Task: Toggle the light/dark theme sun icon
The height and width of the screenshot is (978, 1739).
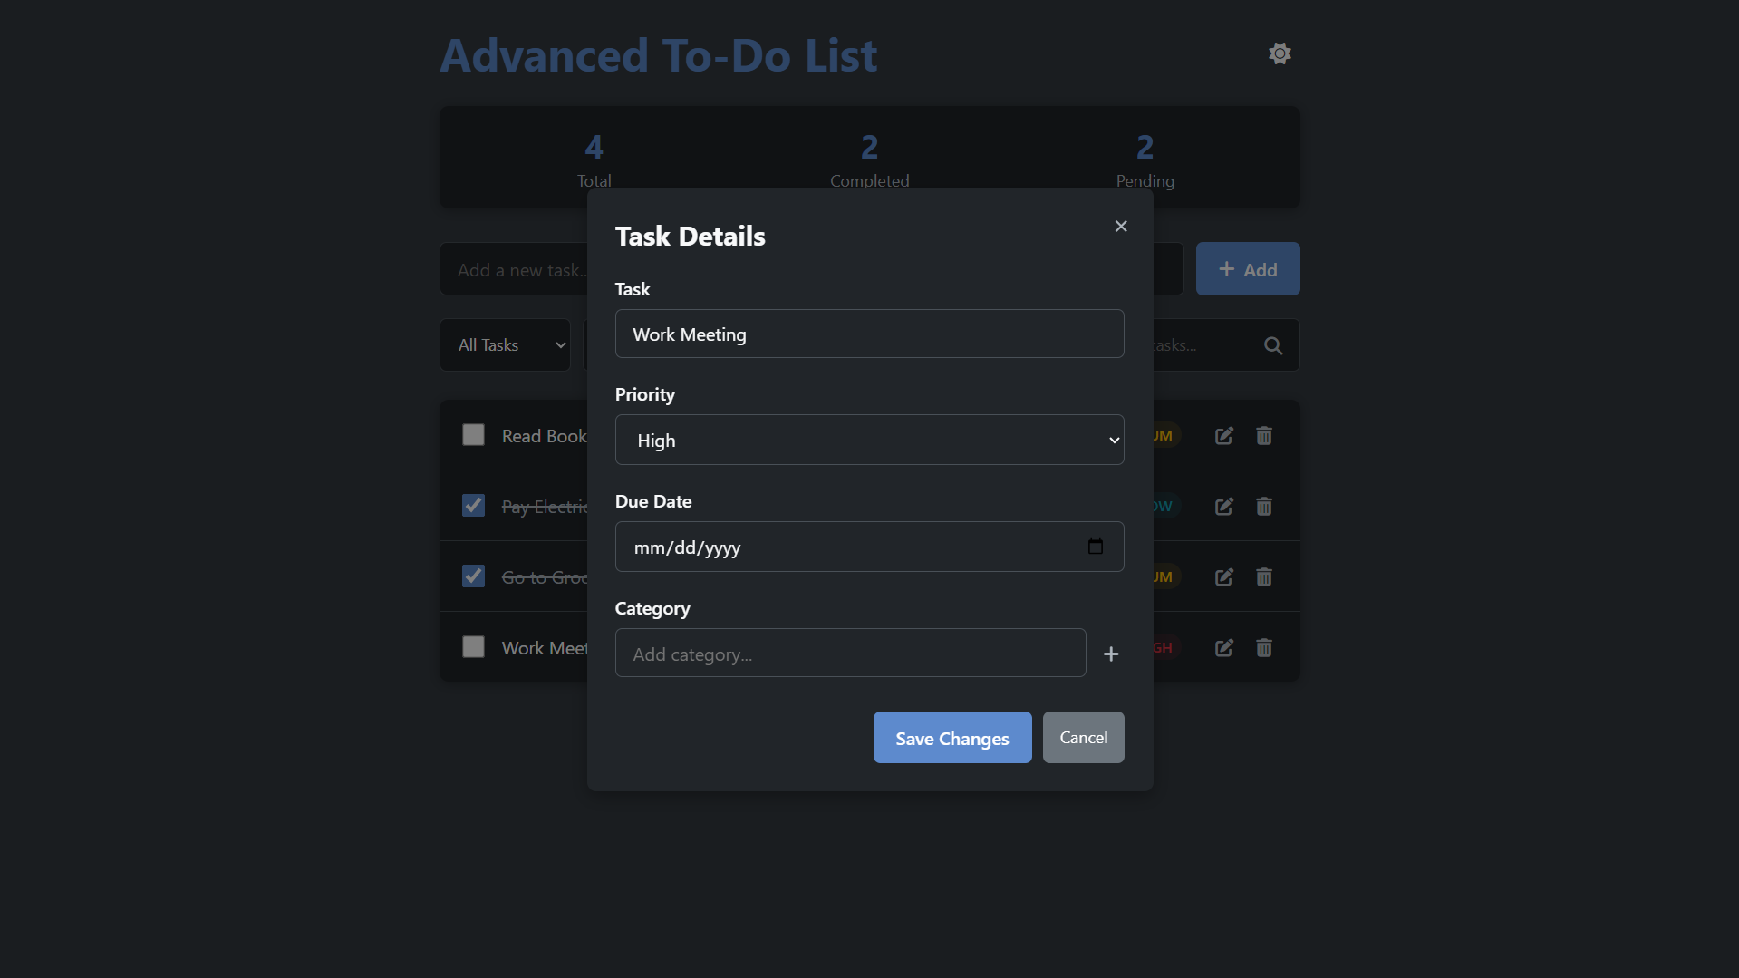Action: point(1280,53)
